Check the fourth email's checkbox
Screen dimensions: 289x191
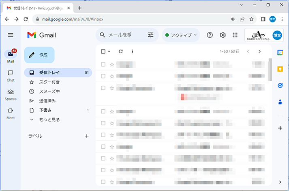click(x=103, y=111)
